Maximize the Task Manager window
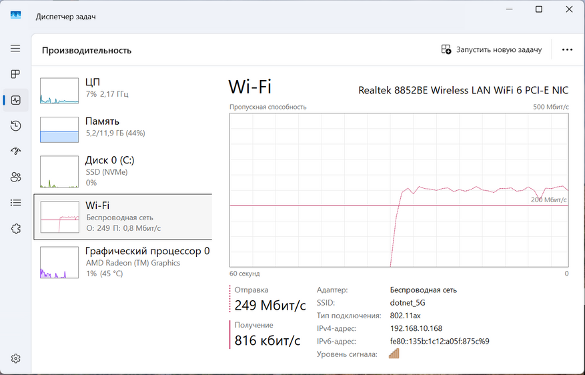This screenshot has width=585, height=375. coord(539,9)
